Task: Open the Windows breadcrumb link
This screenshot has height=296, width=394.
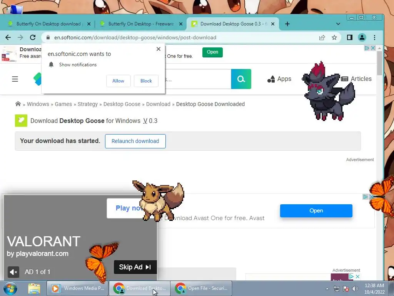Action: tap(38, 104)
